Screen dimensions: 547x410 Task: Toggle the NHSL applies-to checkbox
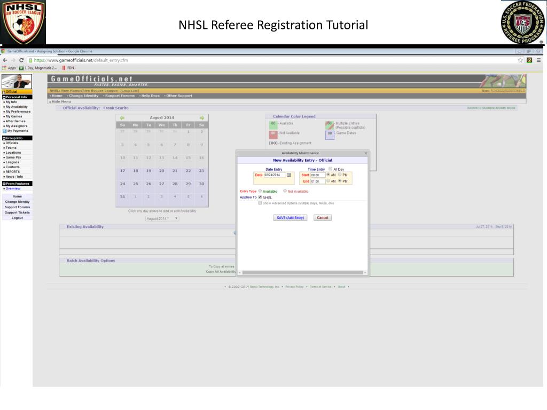coord(260,197)
